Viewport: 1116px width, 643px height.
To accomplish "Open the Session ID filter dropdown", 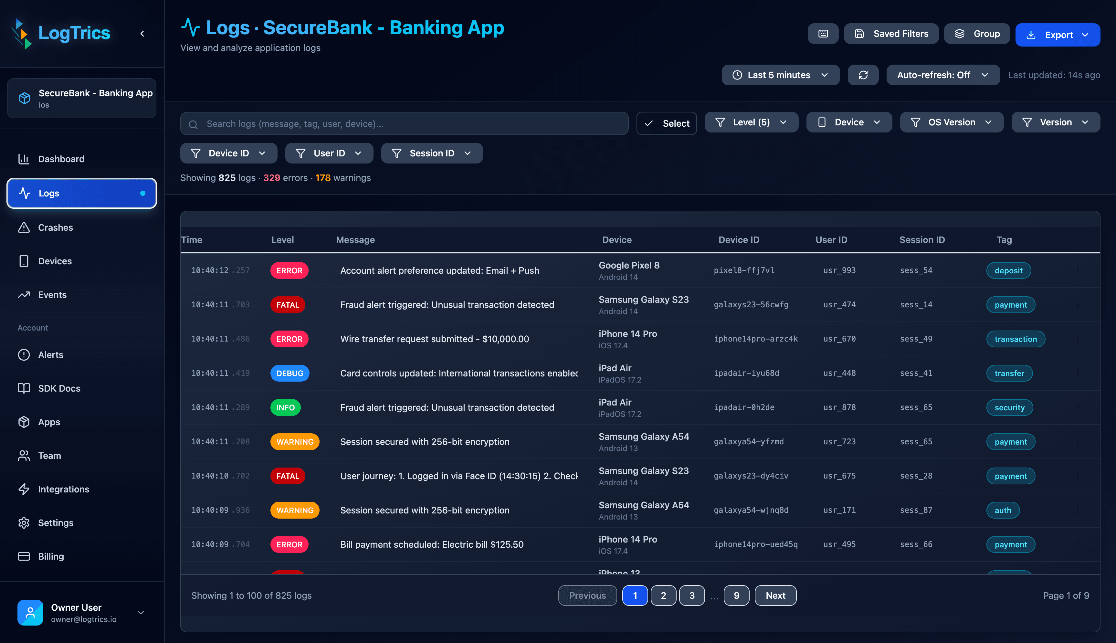I will [x=431, y=153].
